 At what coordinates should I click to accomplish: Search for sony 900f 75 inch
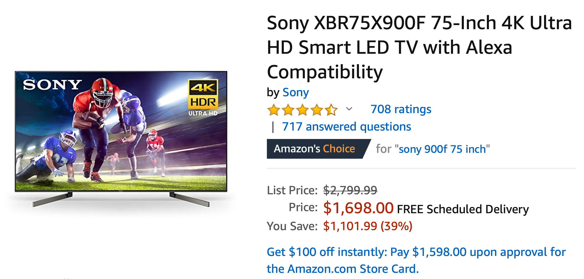pyautogui.click(x=444, y=149)
